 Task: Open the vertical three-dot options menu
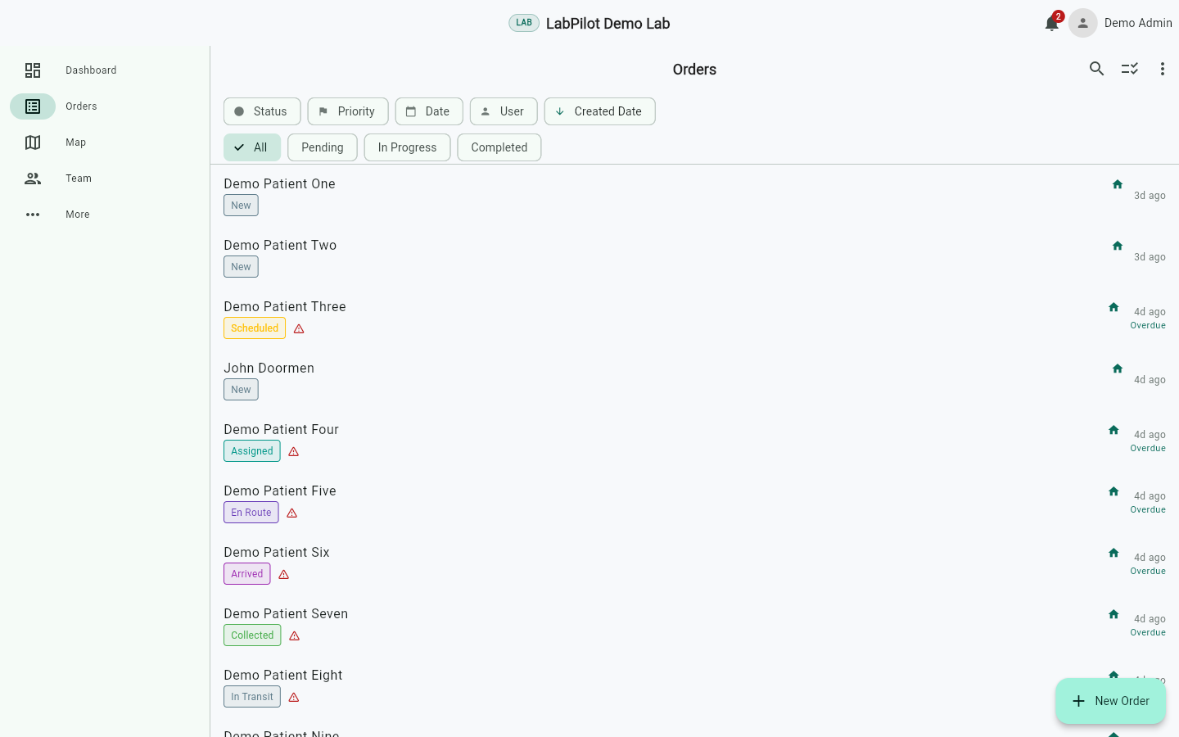(x=1163, y=69)
